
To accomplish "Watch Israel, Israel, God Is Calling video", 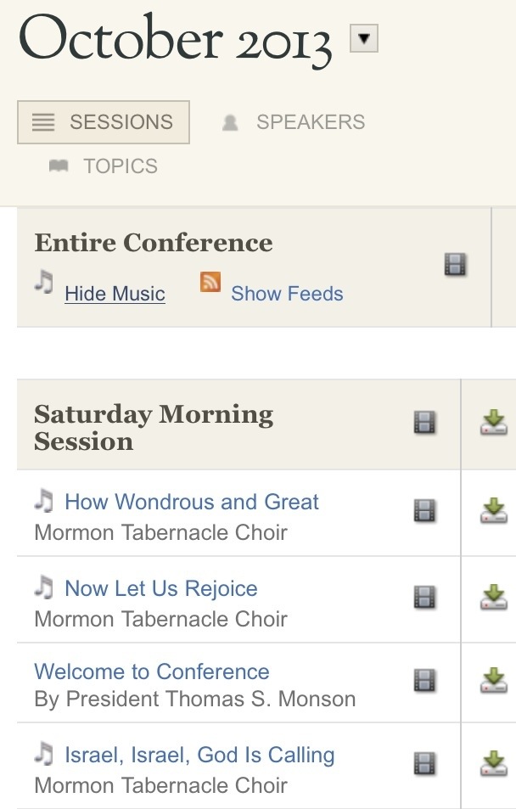I will (424, 764).
